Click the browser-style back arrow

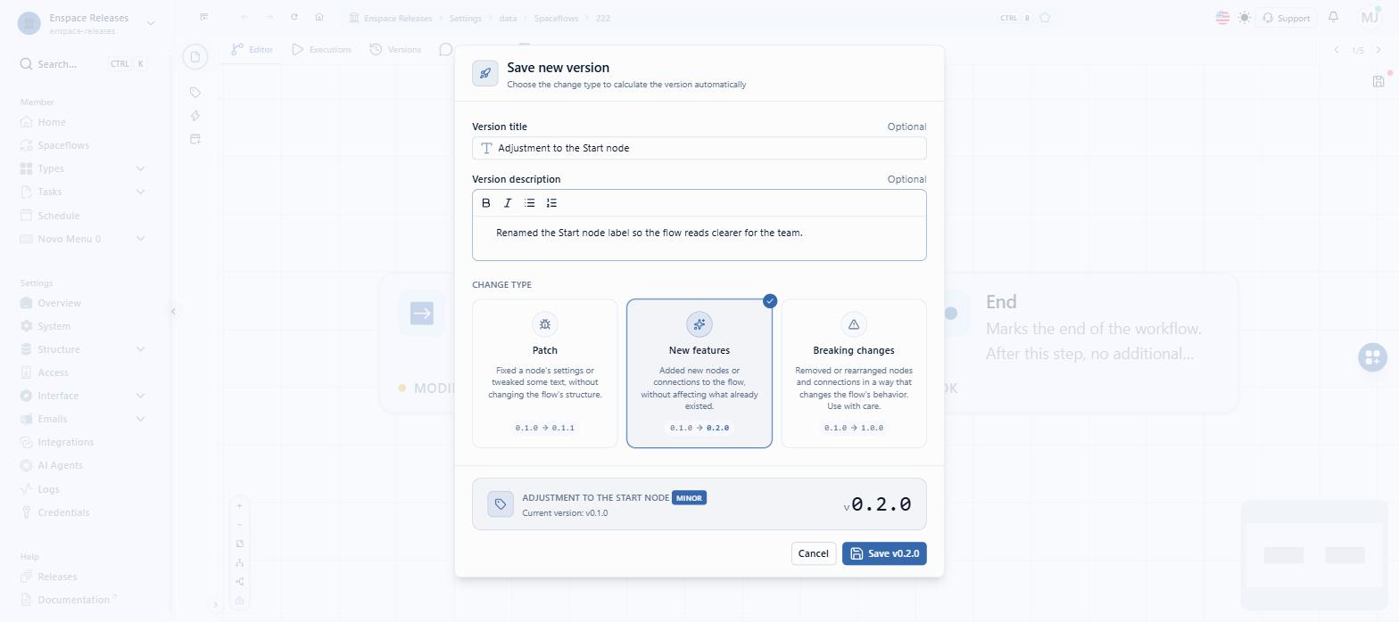244,17
